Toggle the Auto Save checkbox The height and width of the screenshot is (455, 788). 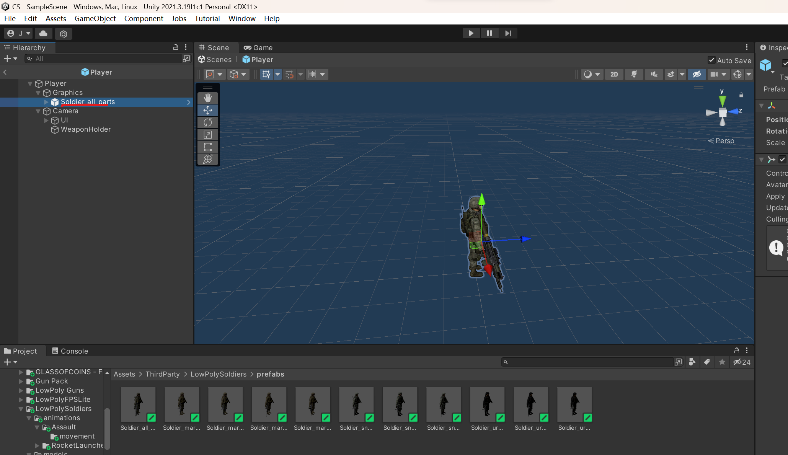711,60
